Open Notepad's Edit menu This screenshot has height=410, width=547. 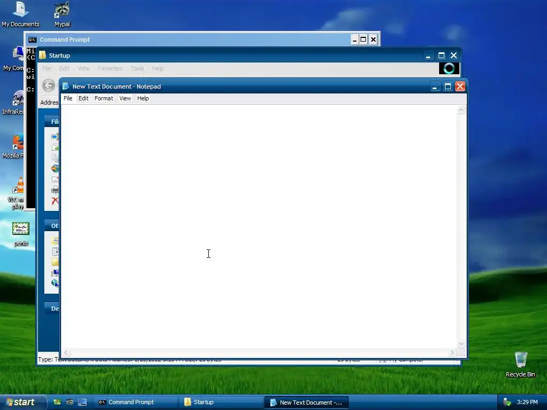click(x=83, y=98)
